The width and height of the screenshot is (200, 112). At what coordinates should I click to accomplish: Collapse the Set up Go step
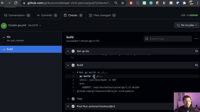[x=68, y=51]
